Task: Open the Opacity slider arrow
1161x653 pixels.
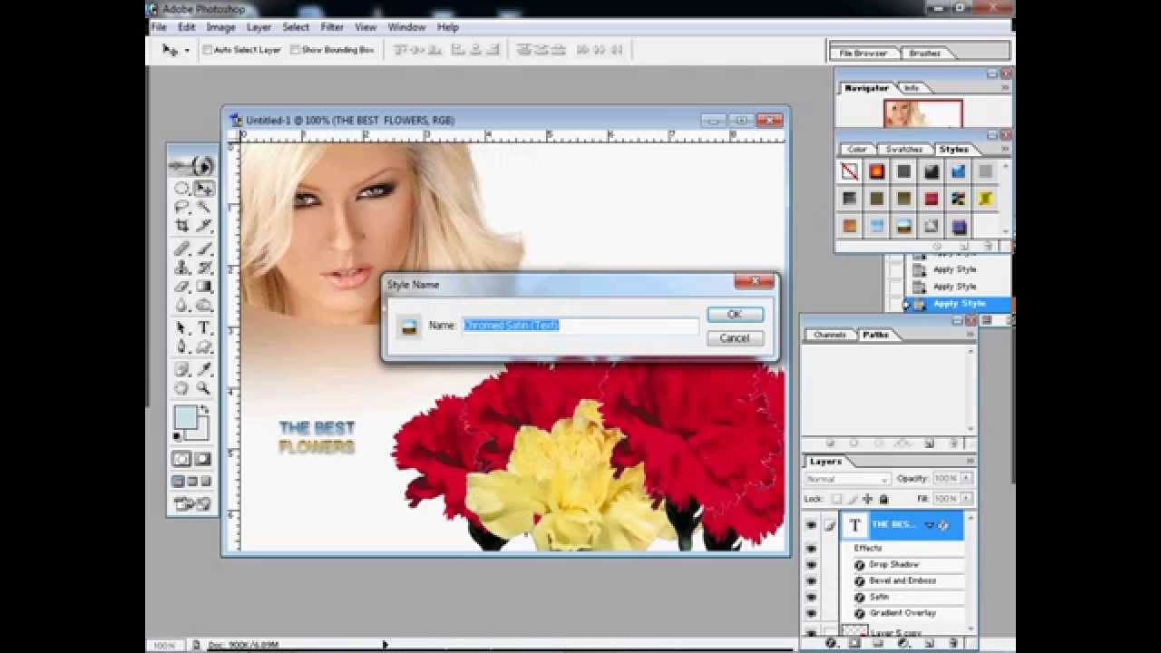Action: click(968, 479)
